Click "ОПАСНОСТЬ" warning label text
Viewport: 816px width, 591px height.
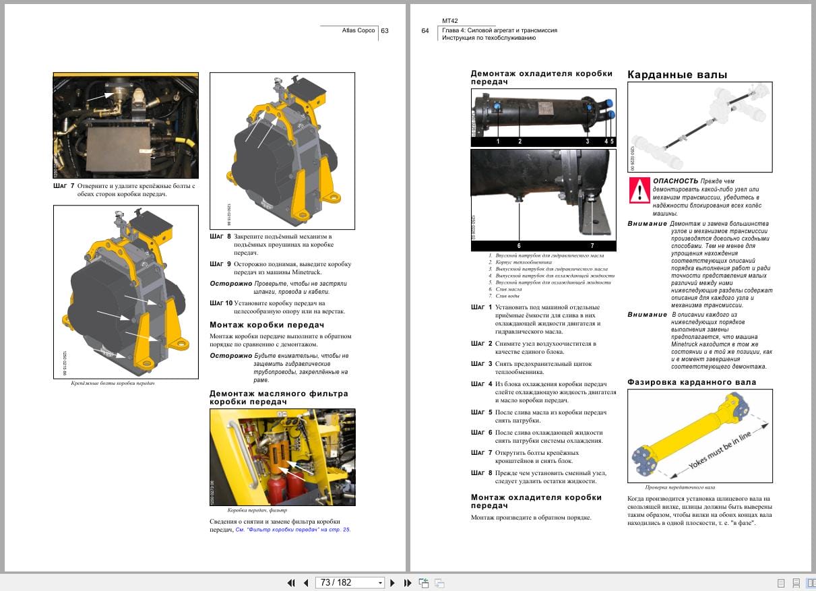pos(675,181)
